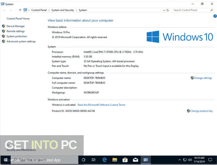This screenshot has height=165, width=217.
Task: Open File Explorer from taskbar
Action: [x=115, y=160]
